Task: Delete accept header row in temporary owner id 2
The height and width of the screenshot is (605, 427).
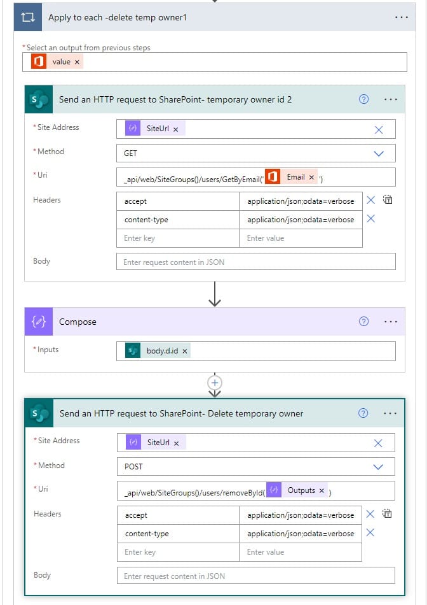Action: (x=370, y=200)
